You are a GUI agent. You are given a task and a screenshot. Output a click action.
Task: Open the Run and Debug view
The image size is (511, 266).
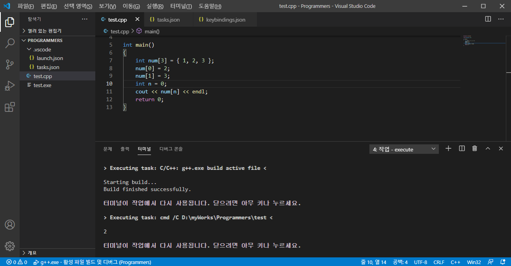[10, 86]
